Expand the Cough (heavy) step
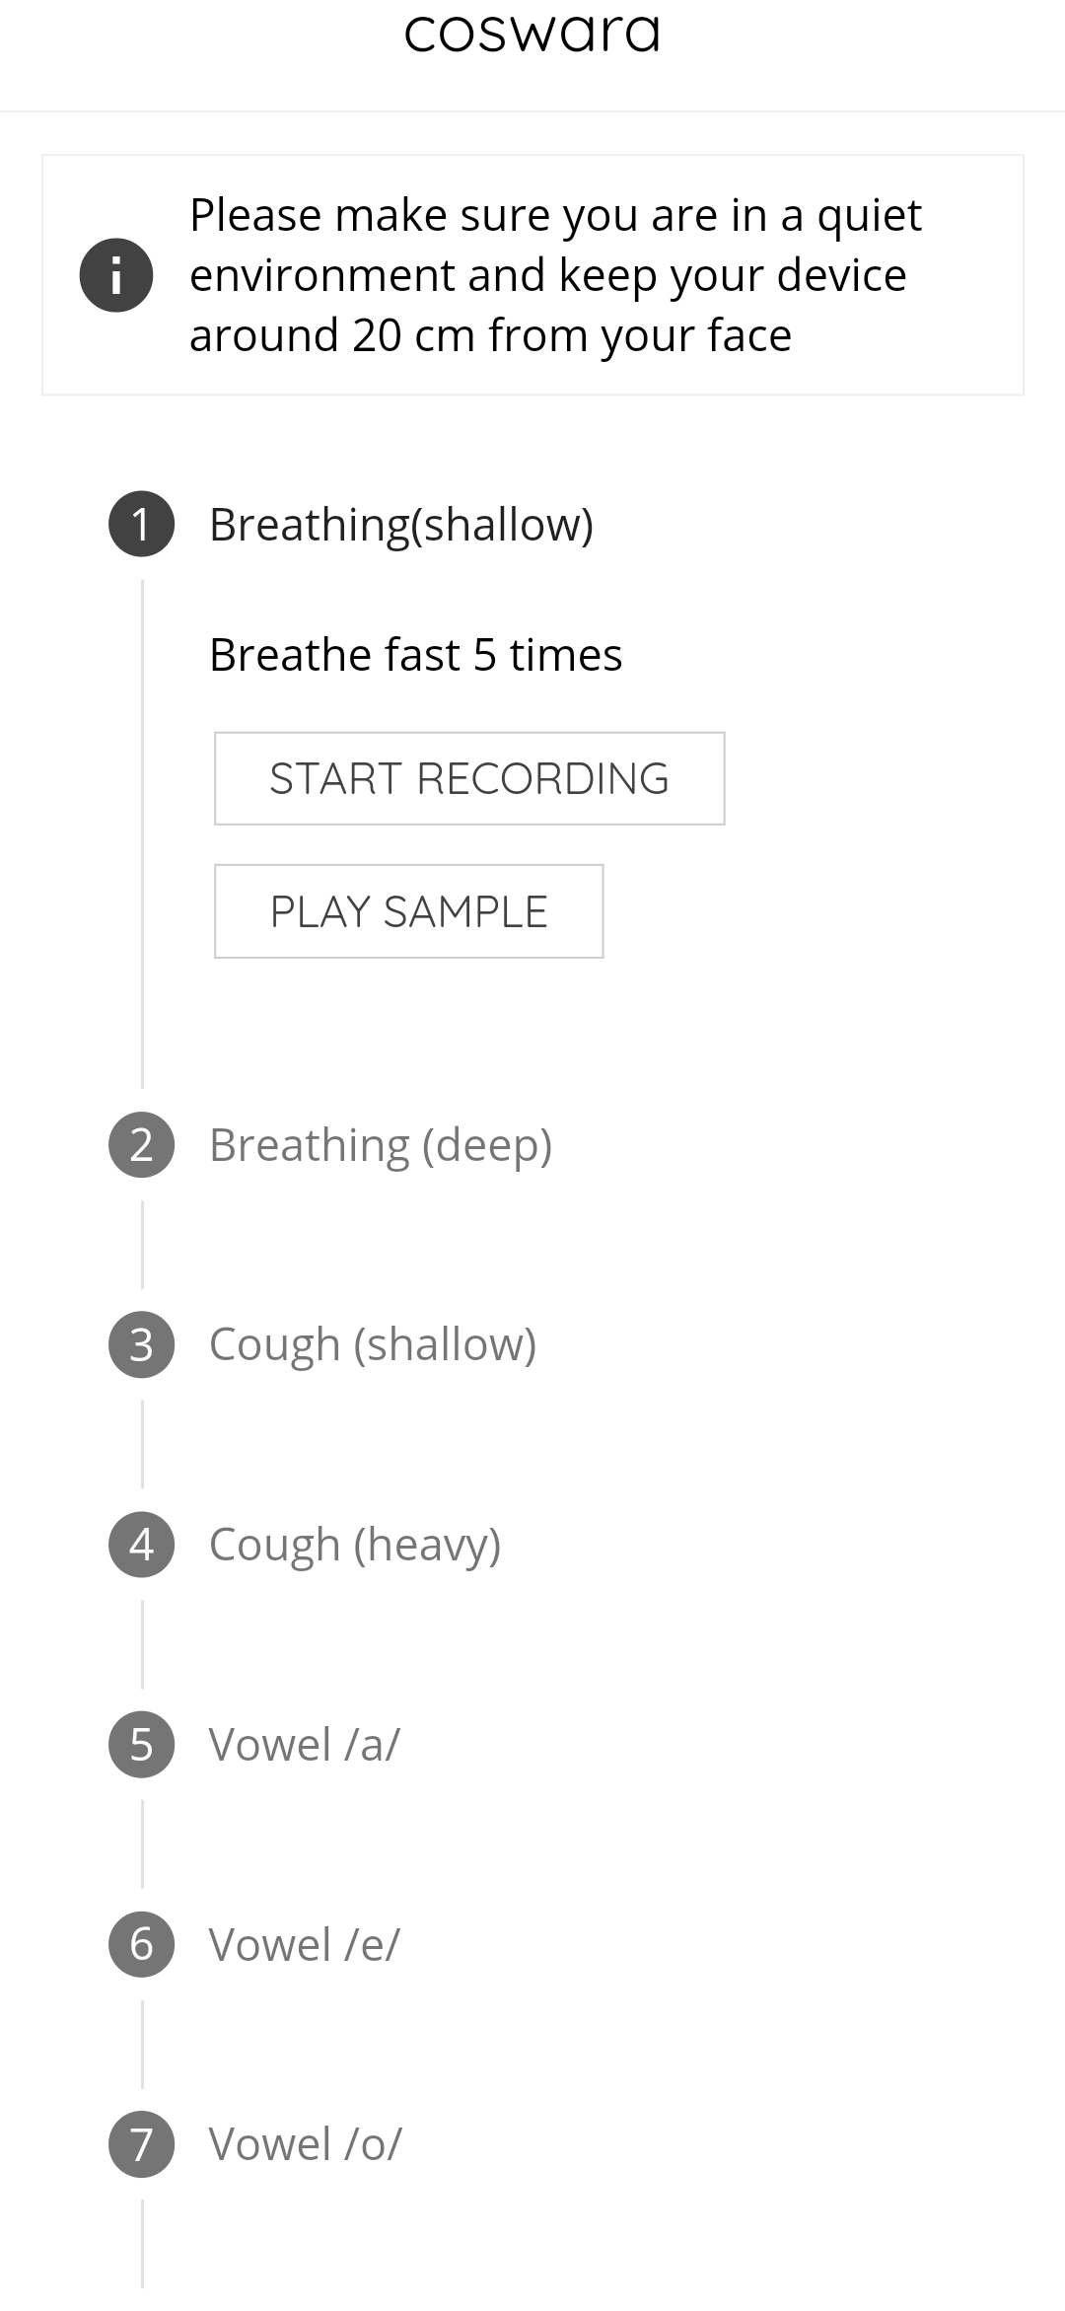Image resolution: width=1065 pixels, height=2311 pixels. point(355,1546)
